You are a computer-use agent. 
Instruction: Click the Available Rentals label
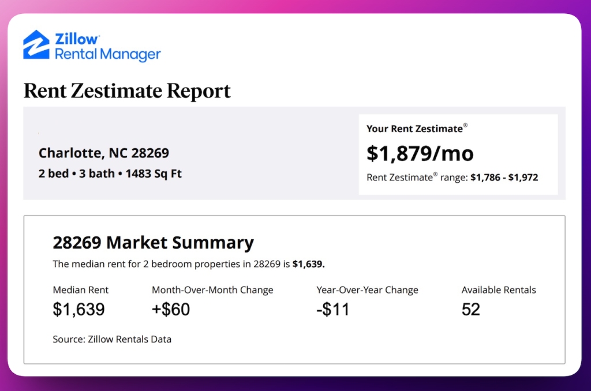(x=499, y=290)
